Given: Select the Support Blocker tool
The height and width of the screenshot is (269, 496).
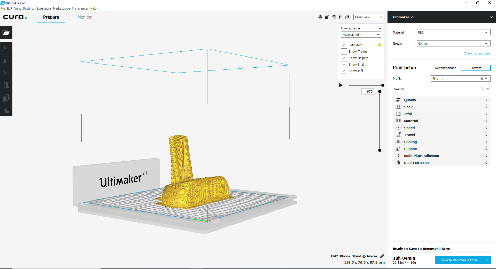Looking at the screenshot, I should click(x=6, y=110).
